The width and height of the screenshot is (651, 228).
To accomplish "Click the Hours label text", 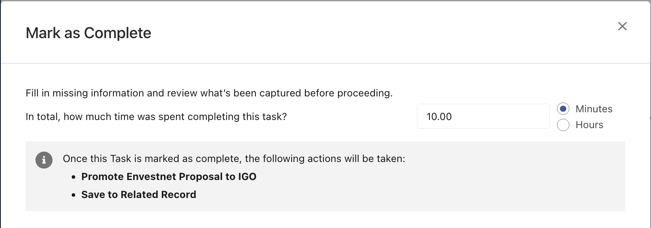I will pos(589,125).
